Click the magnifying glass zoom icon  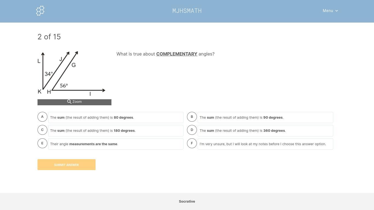coord(69,102)
